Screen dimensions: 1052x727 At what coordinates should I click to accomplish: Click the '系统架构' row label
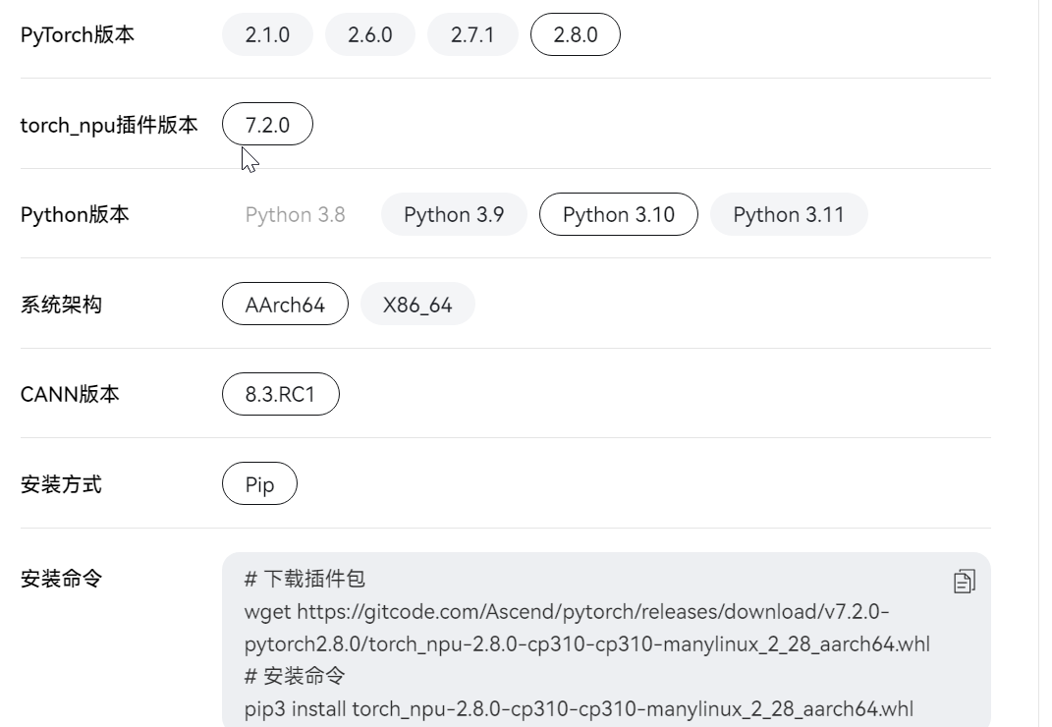(x=61, y=305)
